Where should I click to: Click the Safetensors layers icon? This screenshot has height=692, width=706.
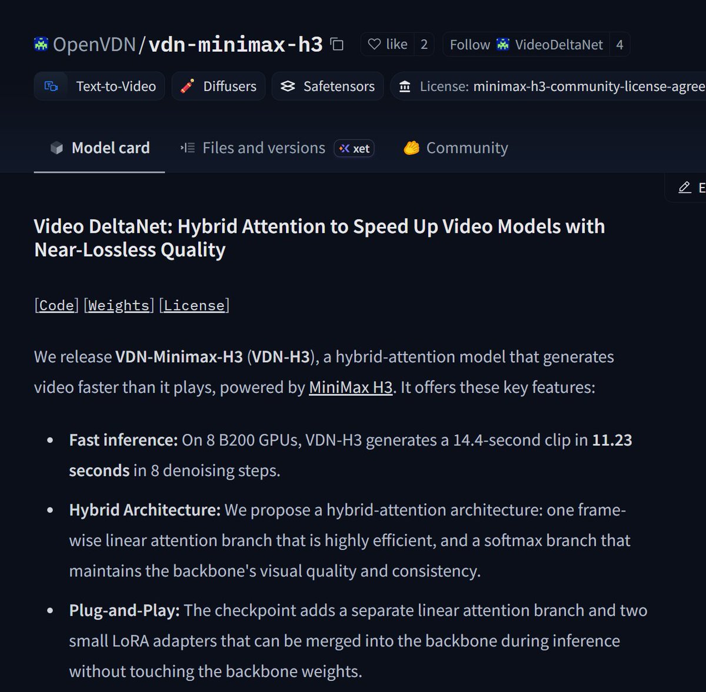tap(288, 86)
